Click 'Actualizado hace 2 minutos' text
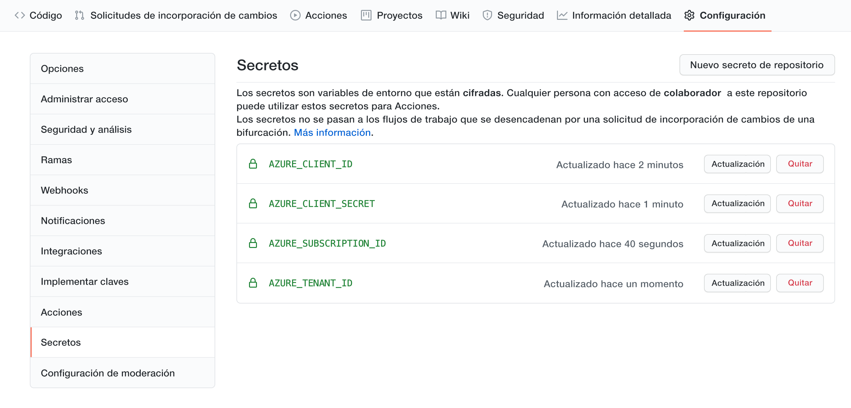Viewport: 851px width, 408px height. coord(620,165)
